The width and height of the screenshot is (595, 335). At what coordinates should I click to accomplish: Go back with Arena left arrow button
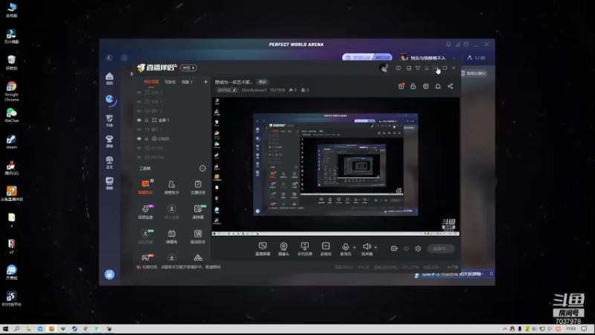pyautogui.click(x=109, y=58)
